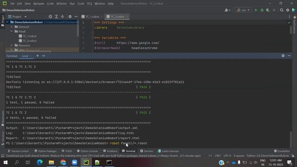Click the tool windows quick access icon
Image resolution: width=297 pixels, height=167 pixels.
coord(3,156)
